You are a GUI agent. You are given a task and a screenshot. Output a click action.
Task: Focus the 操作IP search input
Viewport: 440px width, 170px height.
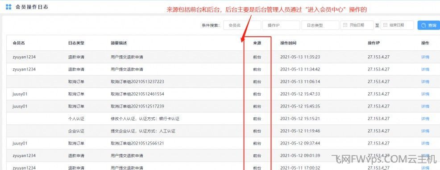coord(281,25)
